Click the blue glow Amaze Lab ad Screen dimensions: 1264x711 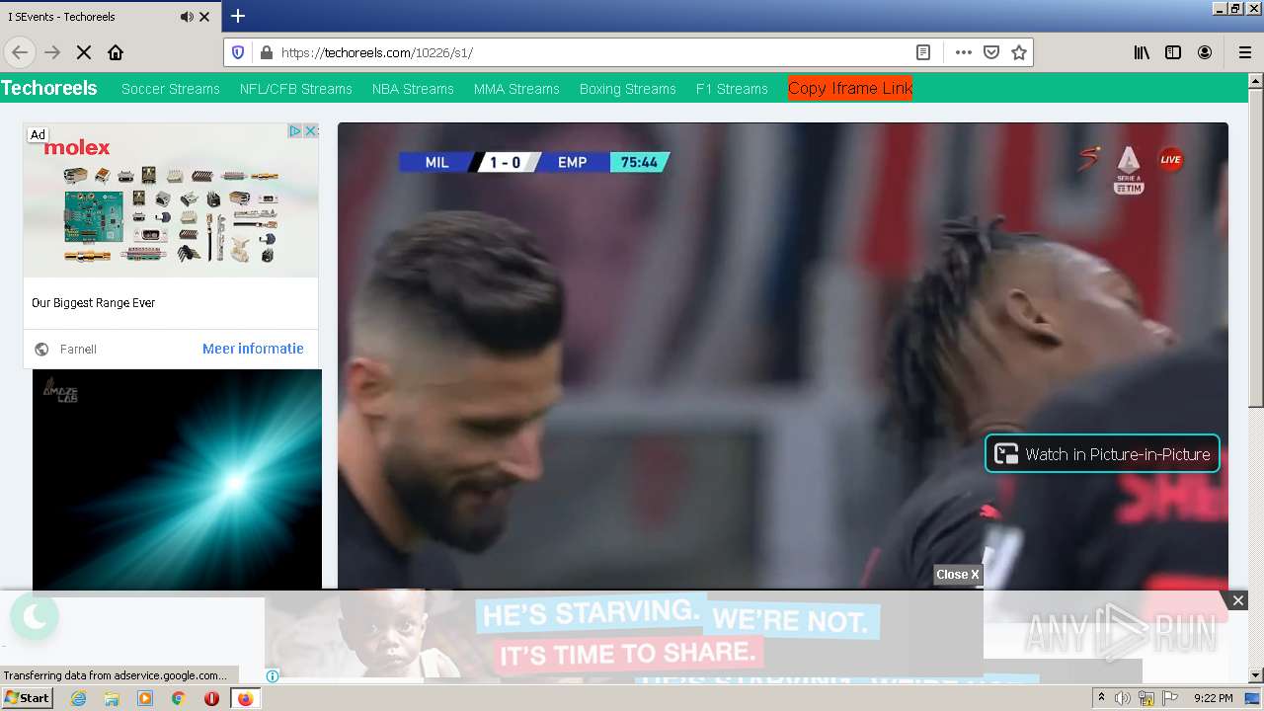[177, 480]
